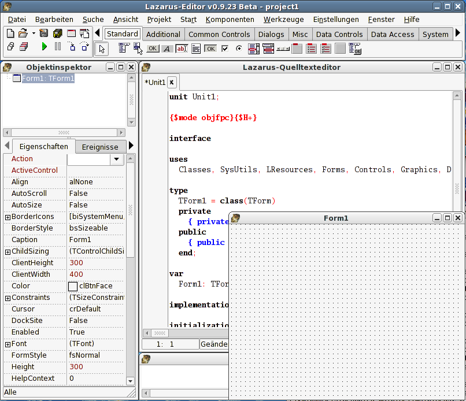Select the TToggleBox component icon
The image size is (466, 401).
(x=210, y=49)
